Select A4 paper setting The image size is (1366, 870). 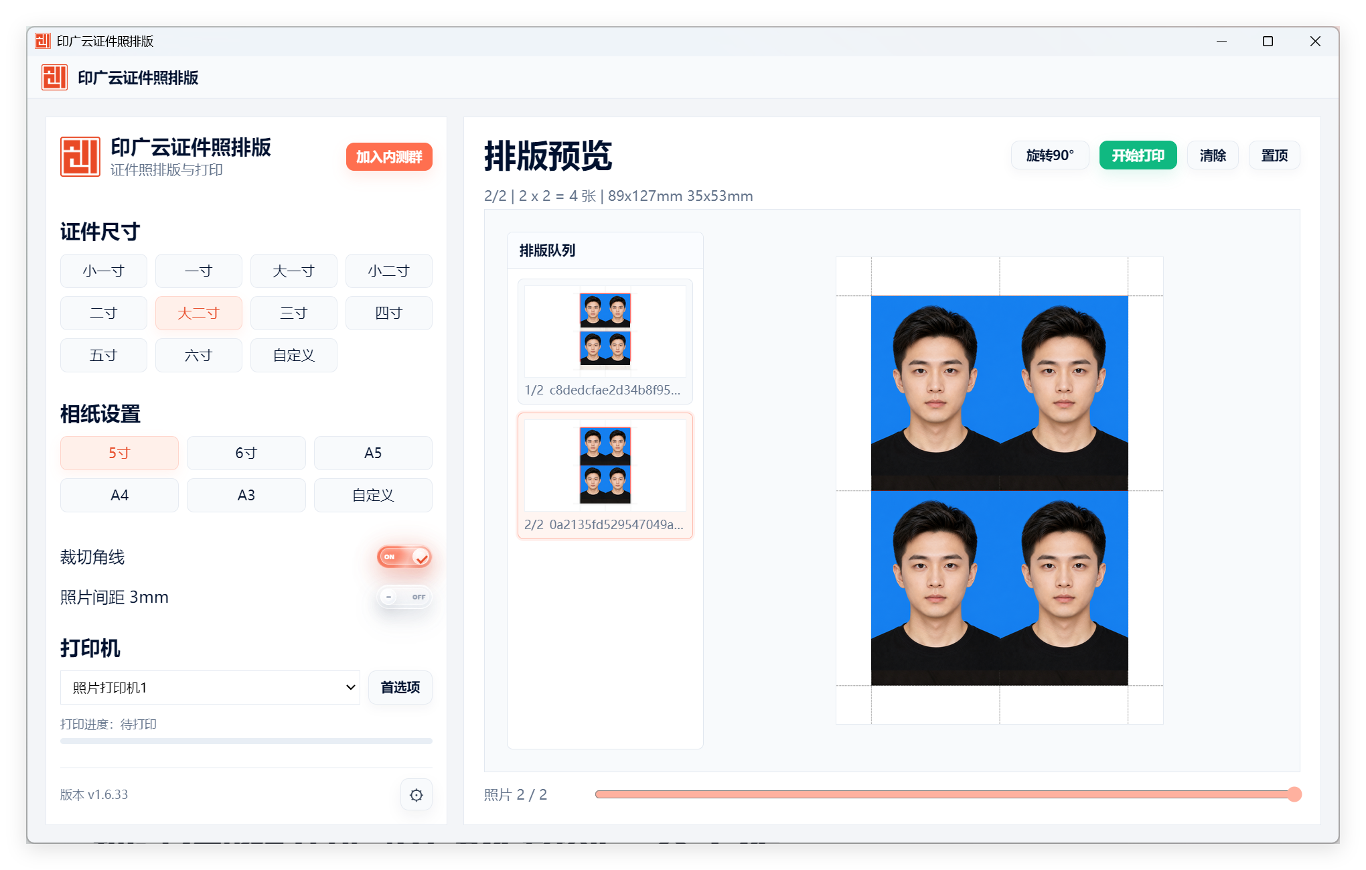[x=119, y=496]
